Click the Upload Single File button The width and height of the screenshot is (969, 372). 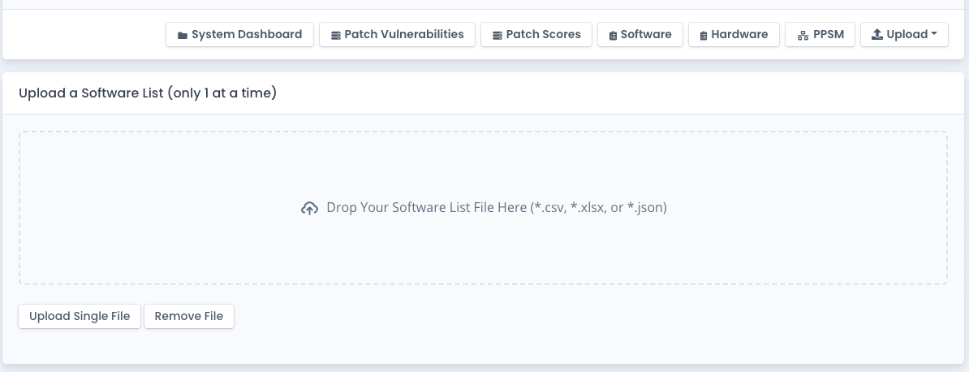coord(80,316)
